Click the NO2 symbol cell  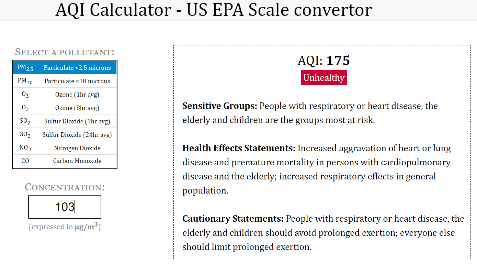coord(25,148)
